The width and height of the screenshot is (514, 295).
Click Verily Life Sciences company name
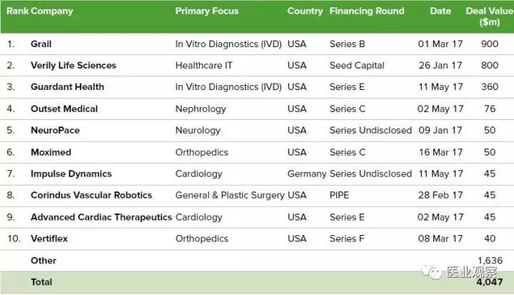(74, 66)
